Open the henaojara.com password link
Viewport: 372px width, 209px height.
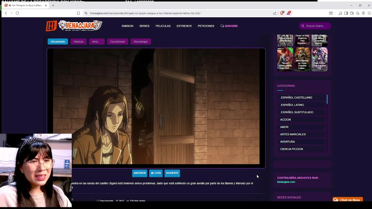tap(286, 182)
